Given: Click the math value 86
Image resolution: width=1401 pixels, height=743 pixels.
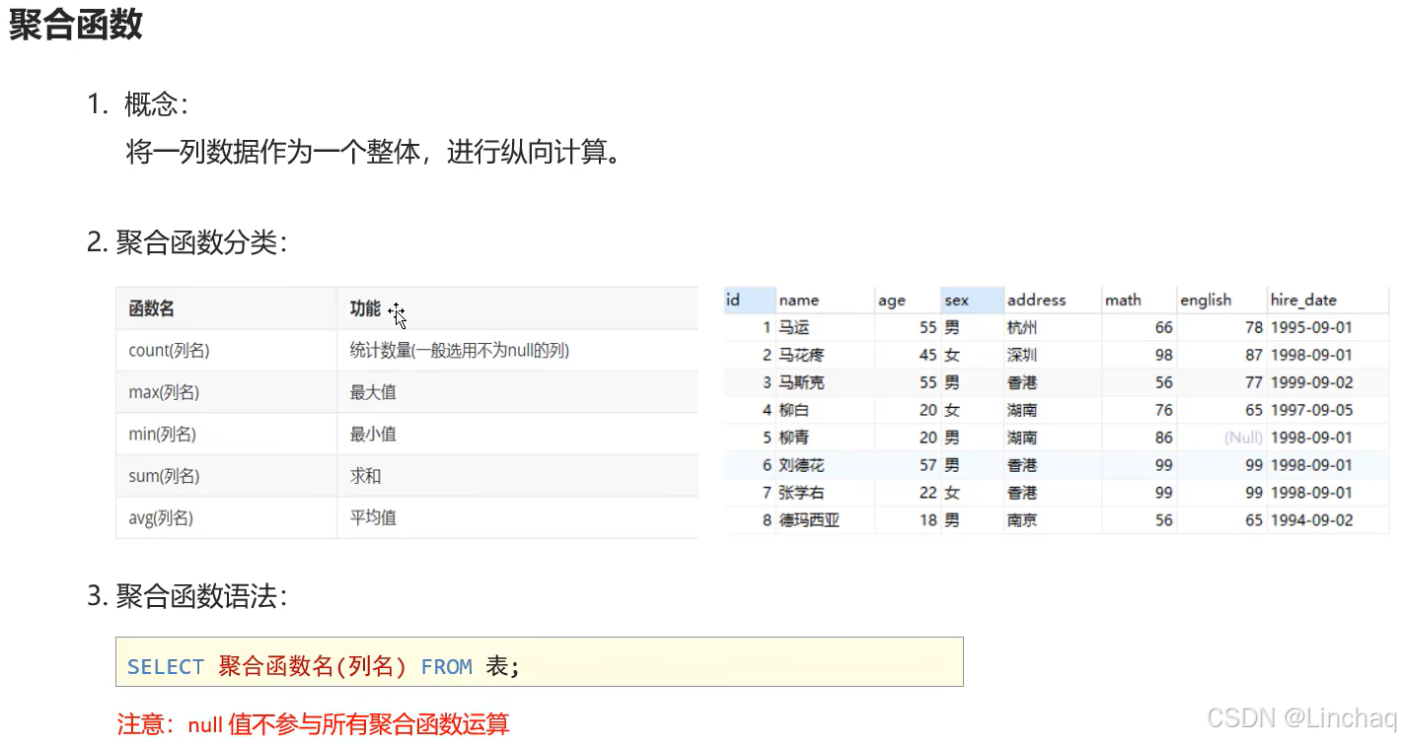Looking at the screenshot, I should coord(1163,438).
